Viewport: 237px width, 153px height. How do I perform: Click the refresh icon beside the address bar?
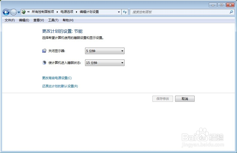tap(125, 12)
